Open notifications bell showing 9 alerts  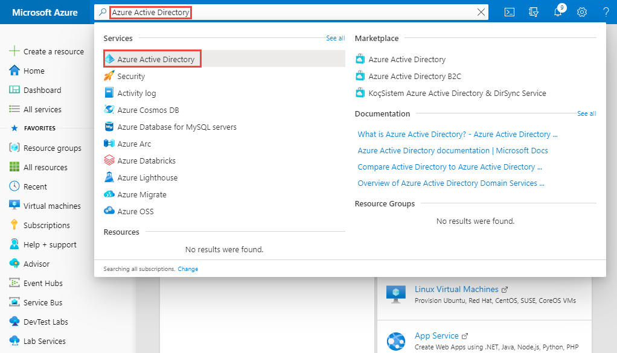click(x=557, y=11)
